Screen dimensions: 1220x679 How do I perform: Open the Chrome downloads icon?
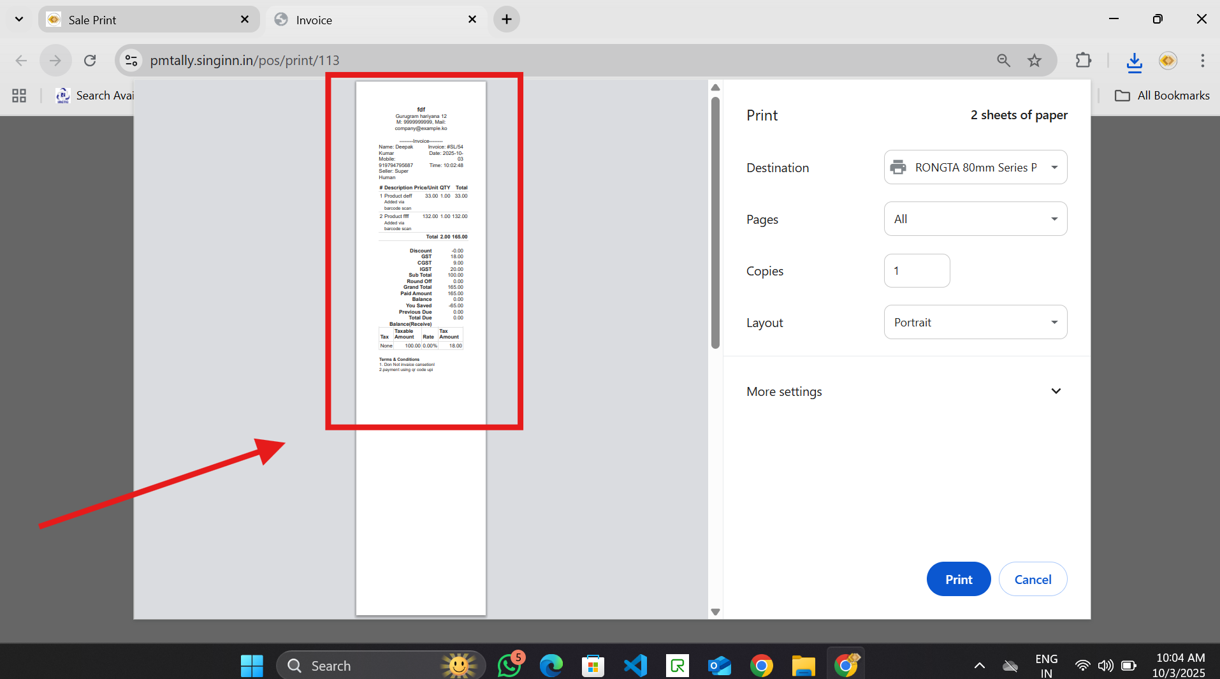point(1134,61)
